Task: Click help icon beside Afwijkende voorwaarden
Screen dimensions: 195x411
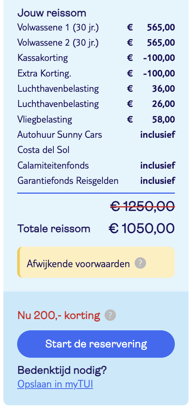Action: point(141,263)
